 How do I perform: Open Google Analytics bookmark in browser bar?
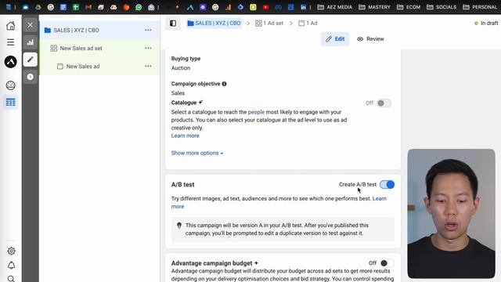228,7
